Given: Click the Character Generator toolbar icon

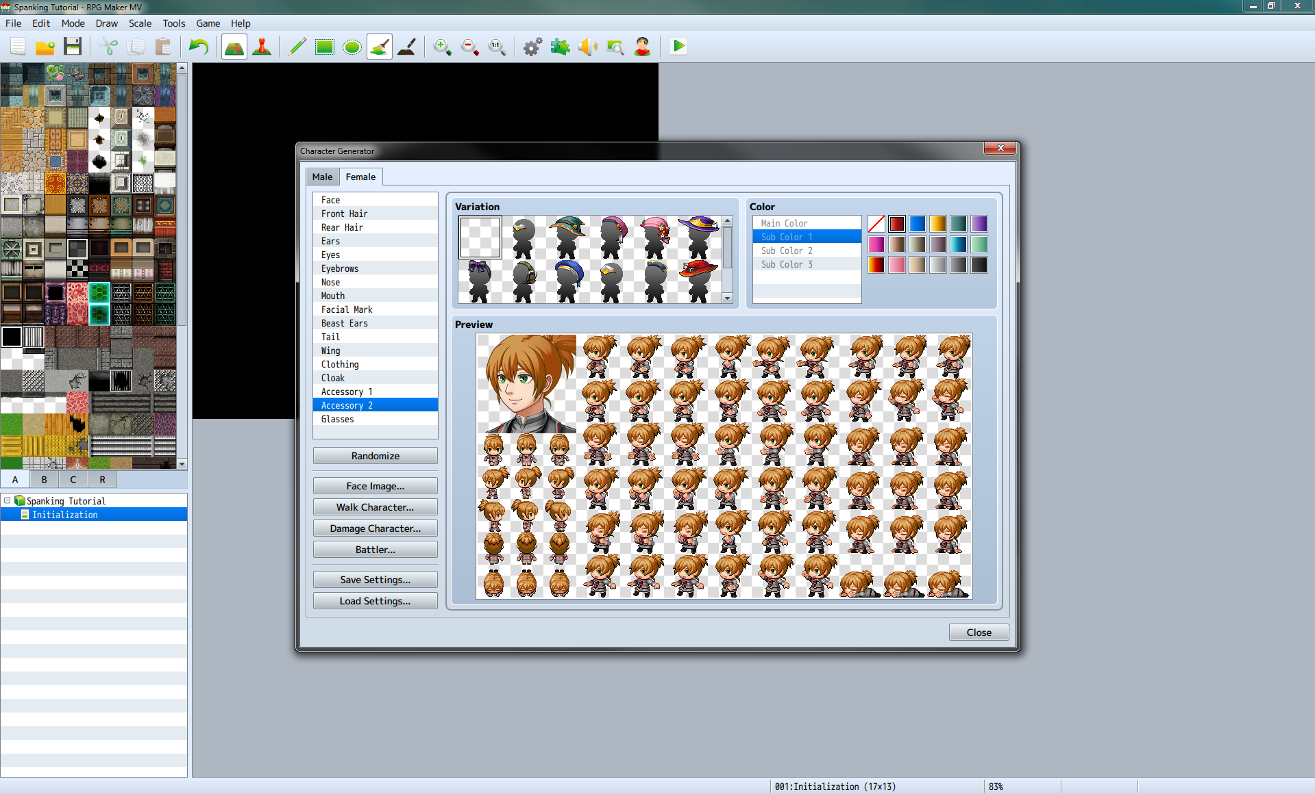Looking at the screenshot, I should [x=643, y=47].
